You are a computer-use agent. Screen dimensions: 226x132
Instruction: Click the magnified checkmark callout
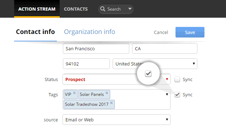click(148, 74)
